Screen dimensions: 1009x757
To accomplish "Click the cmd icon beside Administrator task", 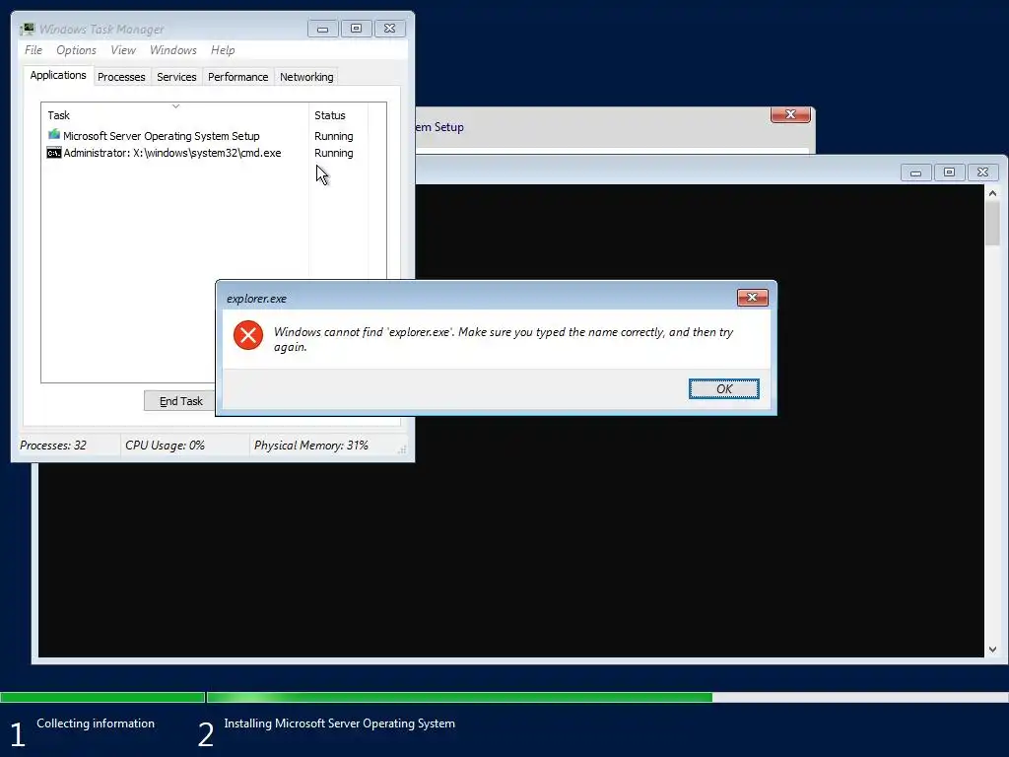I will click(x=54, y=153).
